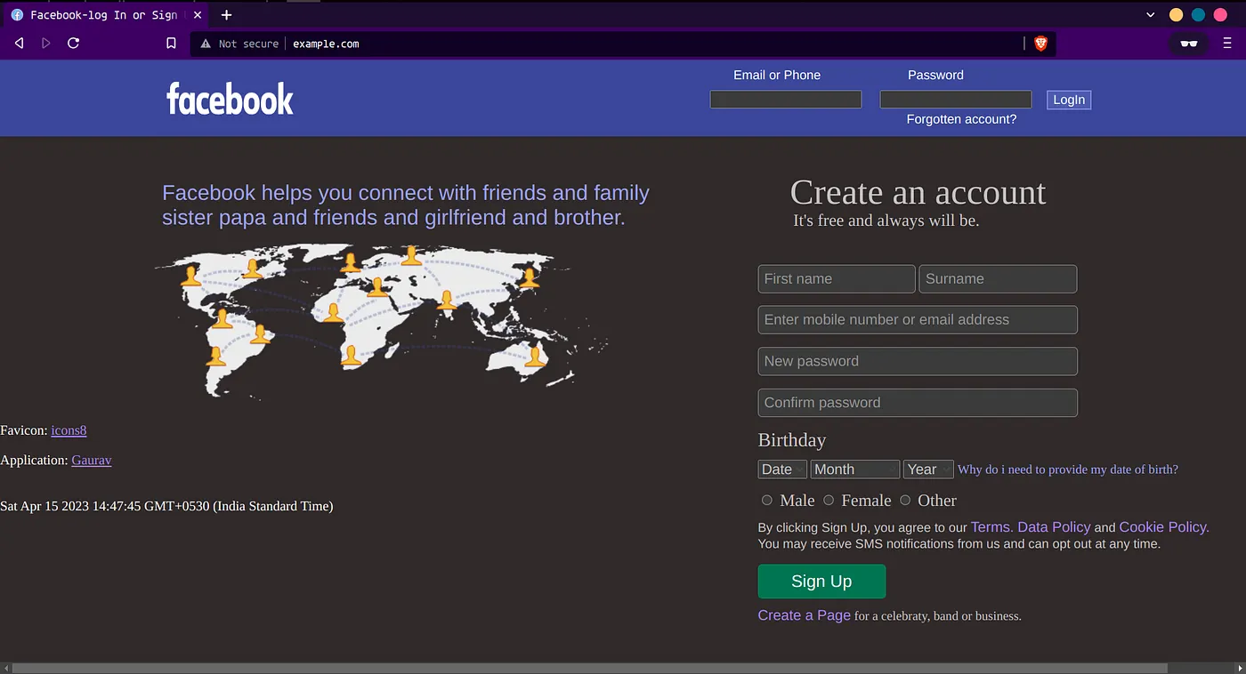
Task: Open the birthday Date dropdown
Action: pyautogui.click(x=782, y=469)
